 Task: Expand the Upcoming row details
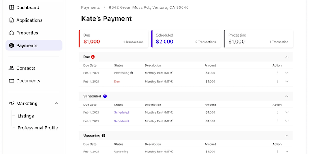(287, 152)
